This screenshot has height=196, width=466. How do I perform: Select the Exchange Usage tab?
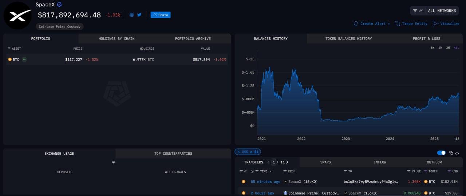pyautogui.click(x=59, y=154)
